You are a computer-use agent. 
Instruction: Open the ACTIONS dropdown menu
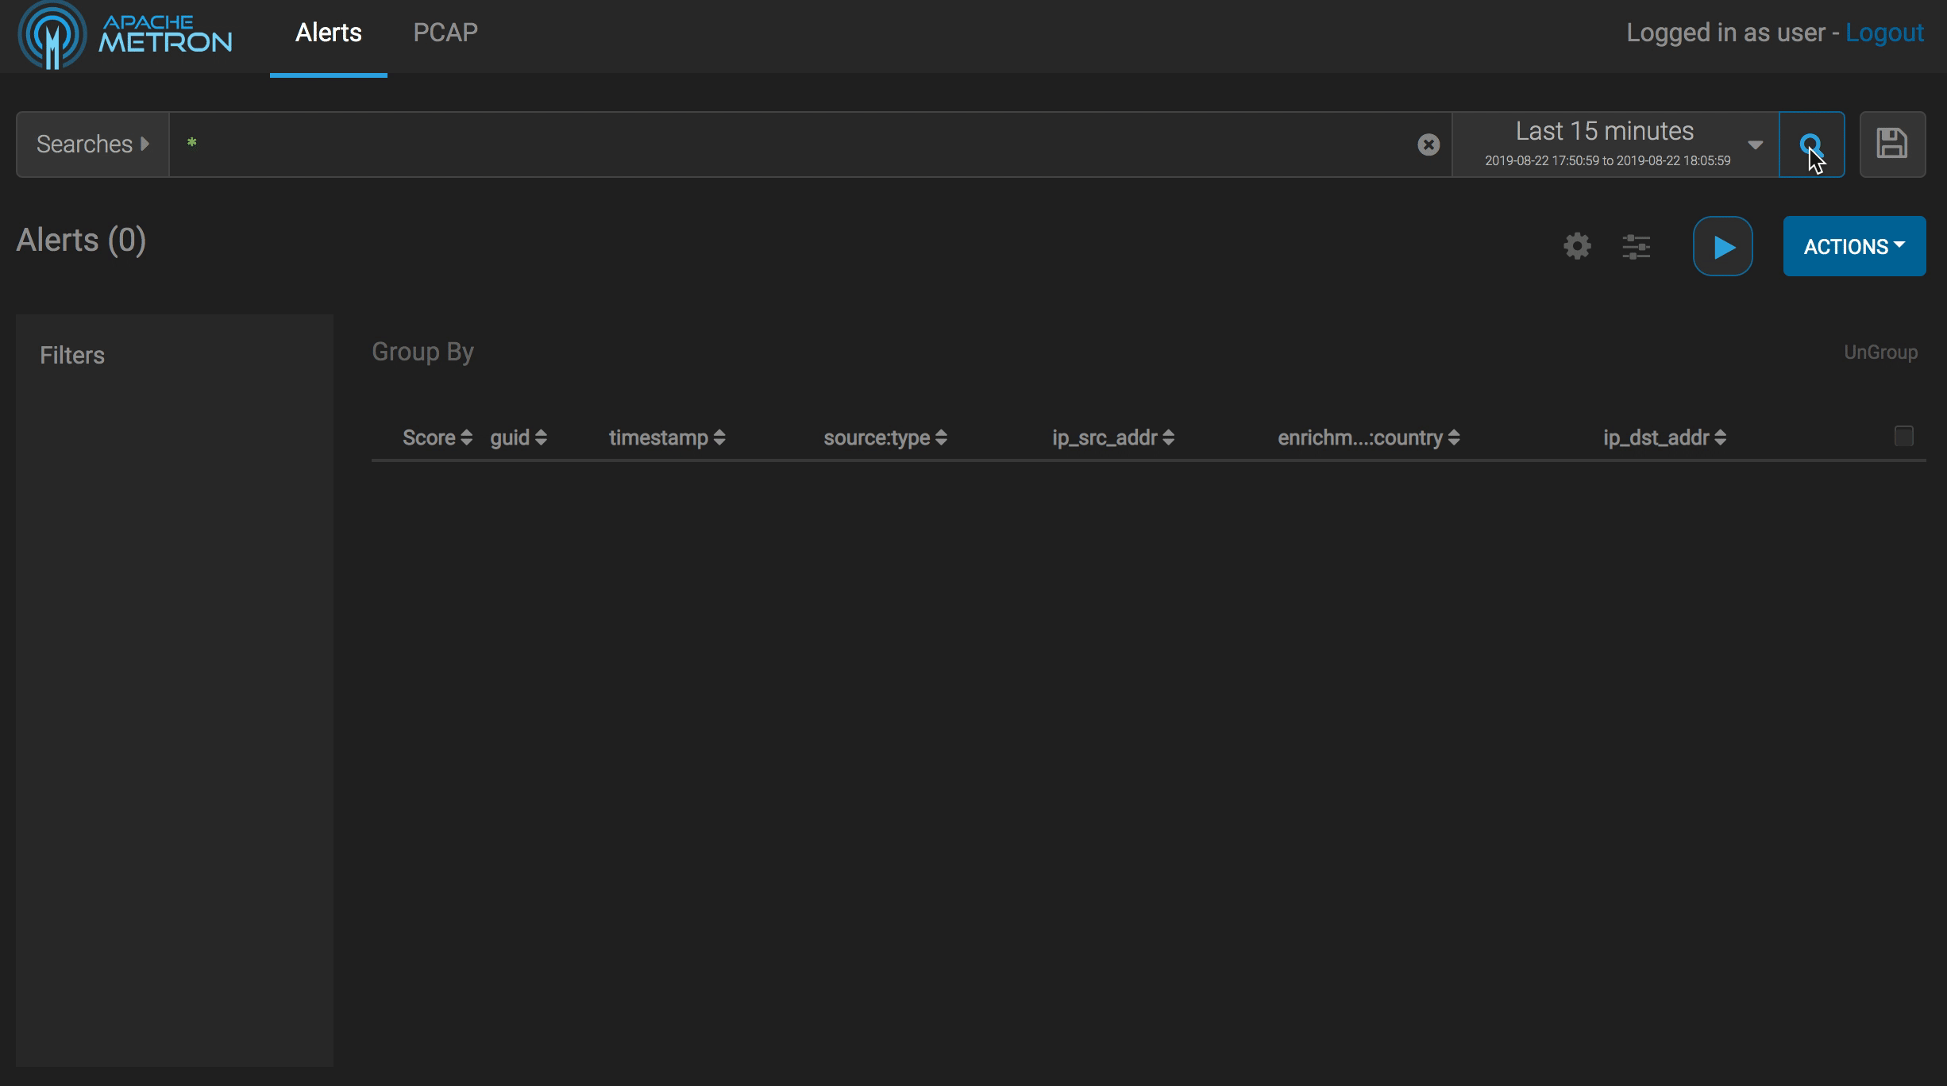(x=1853, y=246)
